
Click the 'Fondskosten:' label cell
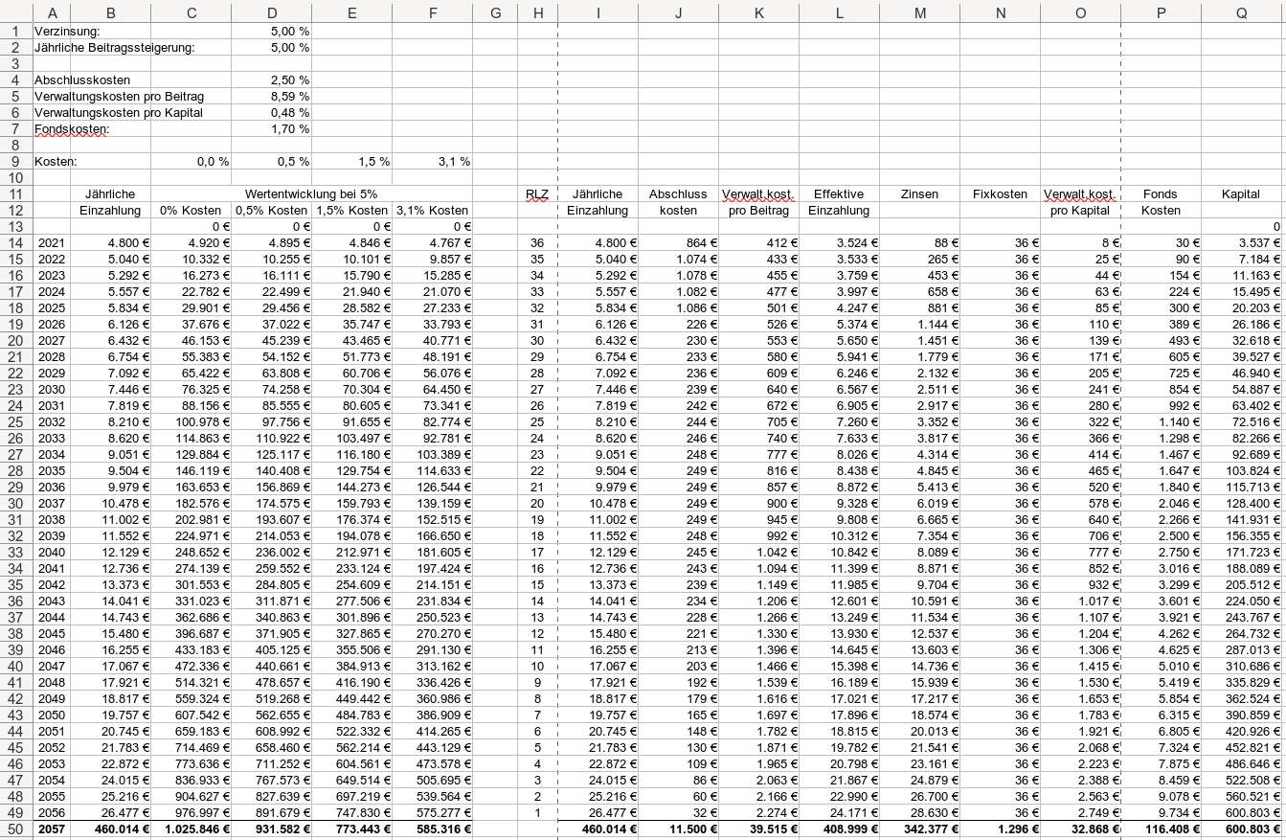point(72,128)
